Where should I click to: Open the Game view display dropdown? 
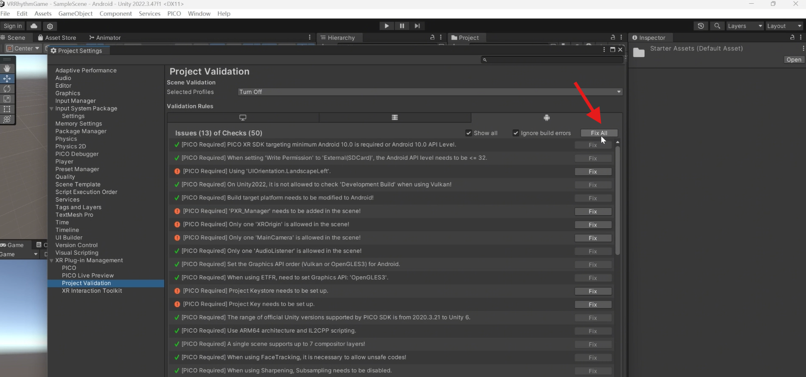coord(20,254)
